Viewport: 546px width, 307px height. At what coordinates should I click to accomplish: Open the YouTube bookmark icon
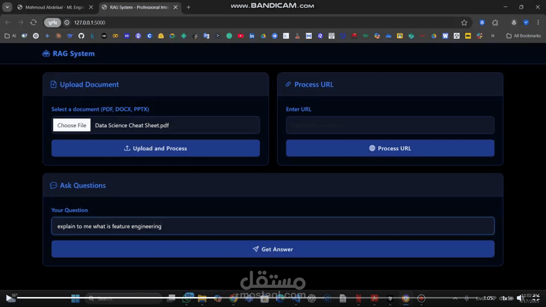(241, 36)
